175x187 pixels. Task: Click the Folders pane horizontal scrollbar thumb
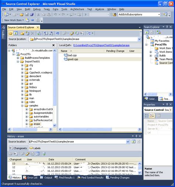coord(25,129)
